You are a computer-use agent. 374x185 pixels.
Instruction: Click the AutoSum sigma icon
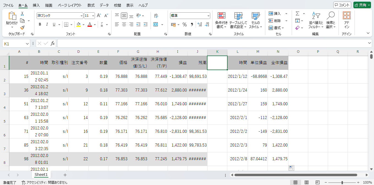(x=297, y=13)
